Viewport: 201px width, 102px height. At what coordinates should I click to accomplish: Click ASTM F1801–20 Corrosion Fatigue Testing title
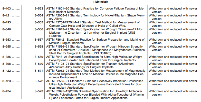coord(95,10)
